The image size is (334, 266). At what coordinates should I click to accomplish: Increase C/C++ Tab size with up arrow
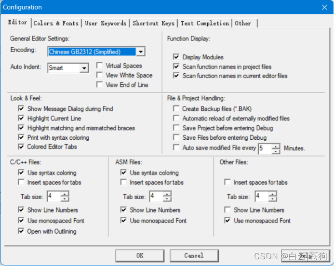point(65,194)
